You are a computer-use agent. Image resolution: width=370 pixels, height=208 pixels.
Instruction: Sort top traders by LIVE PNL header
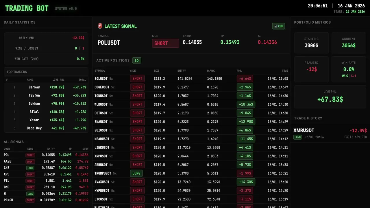[x=58, y=80]
